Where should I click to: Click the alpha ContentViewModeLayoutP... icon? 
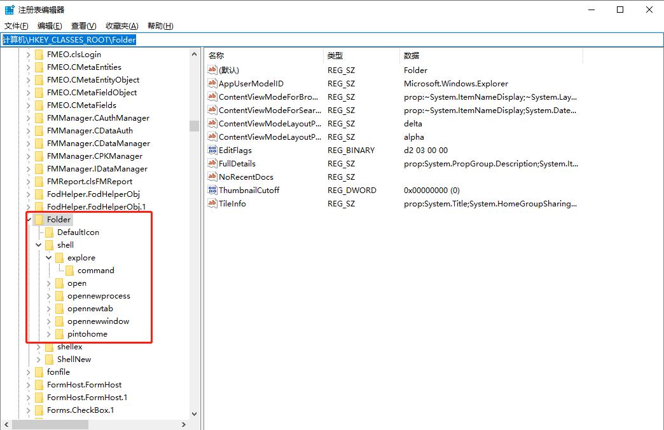click(212, 137)
